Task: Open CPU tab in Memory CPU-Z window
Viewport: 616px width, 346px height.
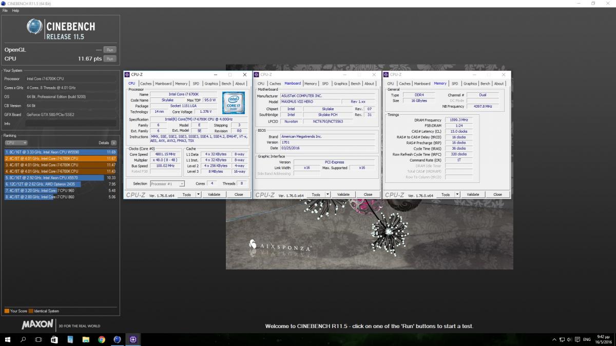Action: click(391, 84)
